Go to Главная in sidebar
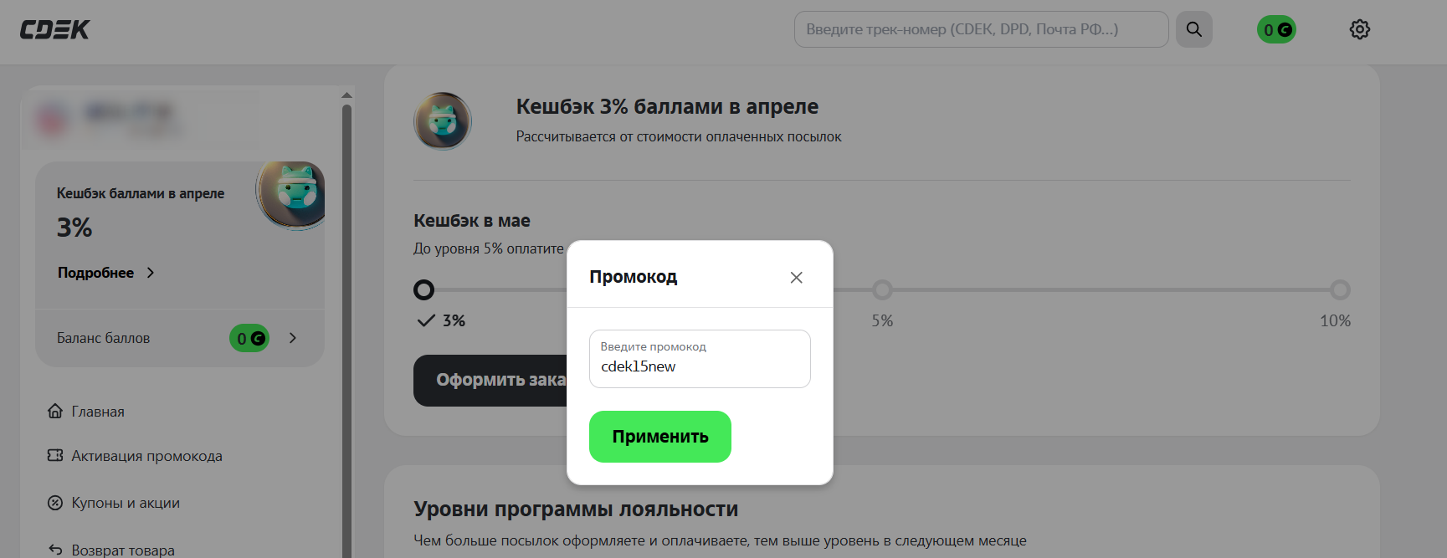This screenshot has width=1447, height=558. tap(98, 412)
